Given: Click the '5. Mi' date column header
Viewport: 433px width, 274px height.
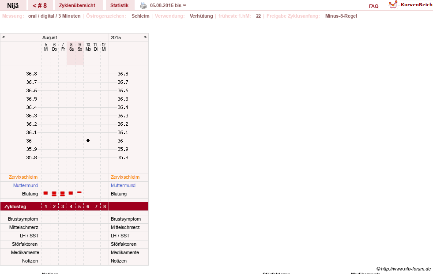Looking at the screenshot, I should 46,47.
